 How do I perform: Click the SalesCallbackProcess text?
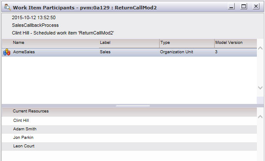[35, 25]
